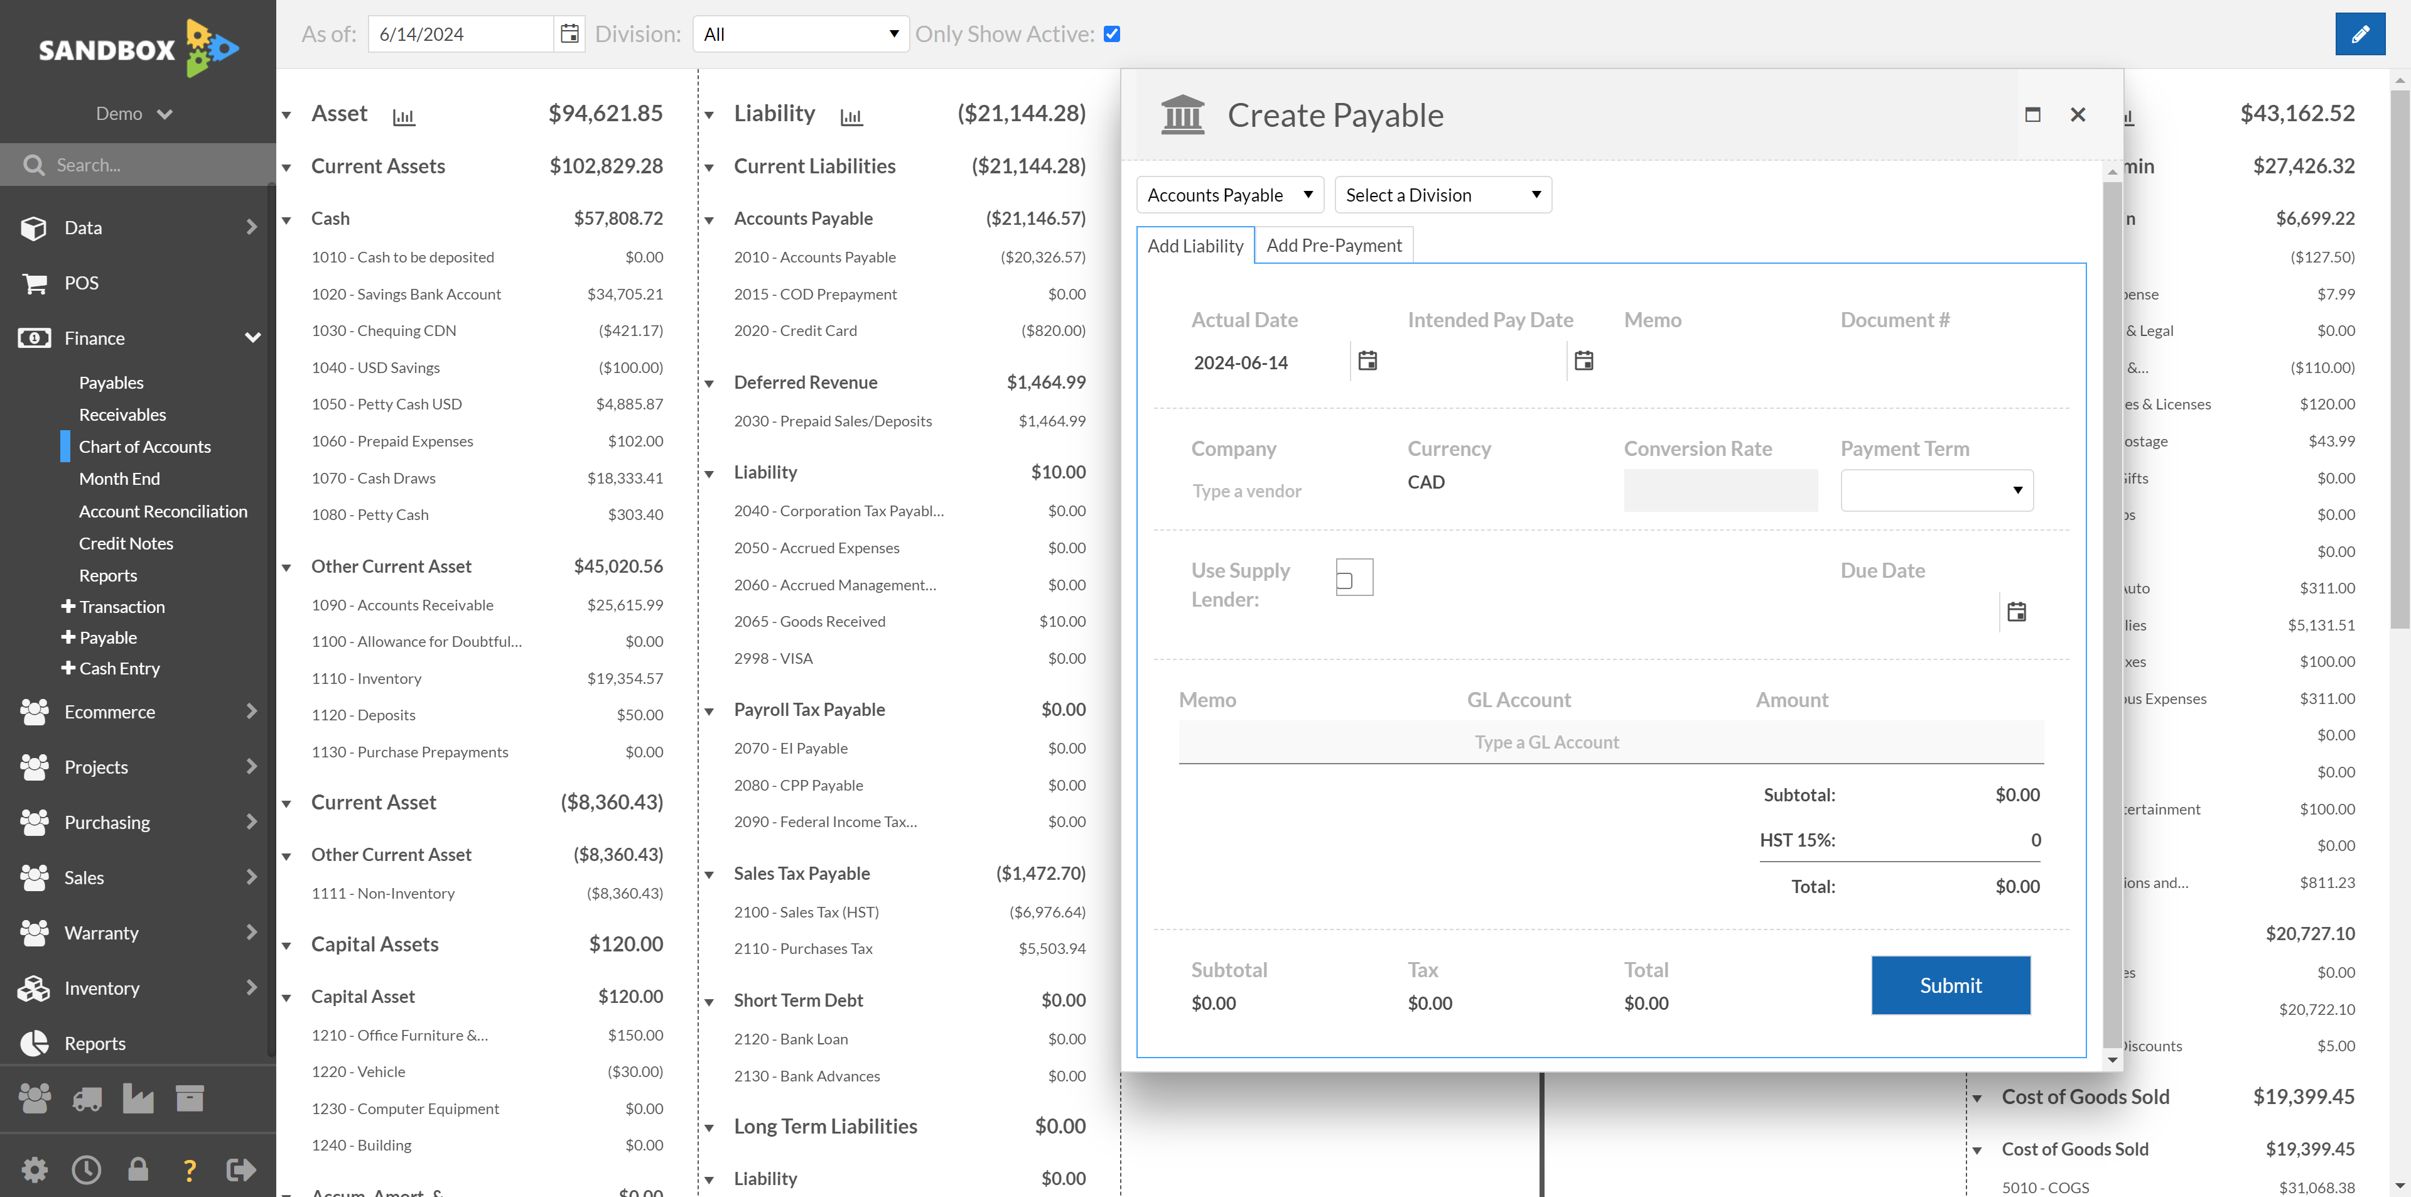
Task: Click the Submit button
Action: 1951,985
